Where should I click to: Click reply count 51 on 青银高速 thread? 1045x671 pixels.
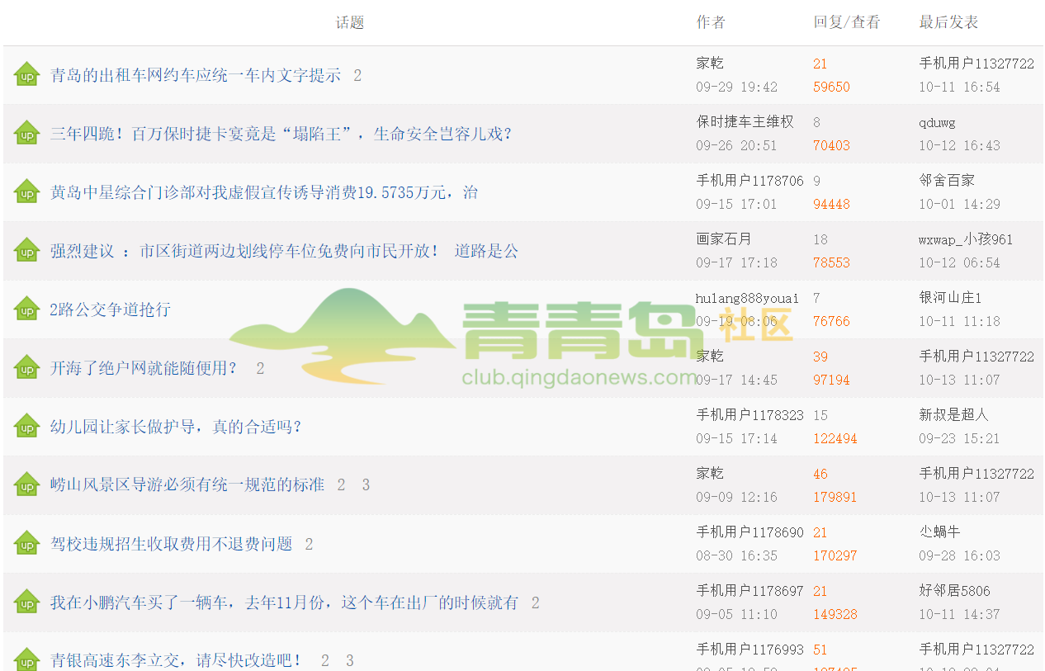820,650
